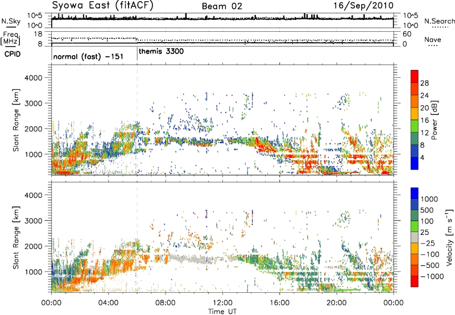Click the 'themis 3300' CPID text
Viewport: 455px width, 315px height.
tap(161, 51)
